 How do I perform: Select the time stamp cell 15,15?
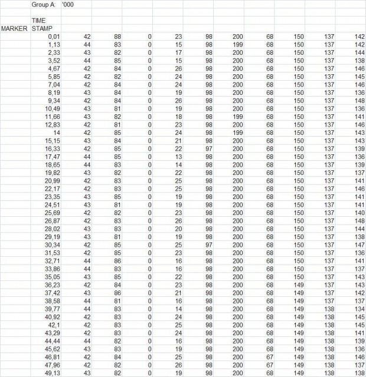46,141
